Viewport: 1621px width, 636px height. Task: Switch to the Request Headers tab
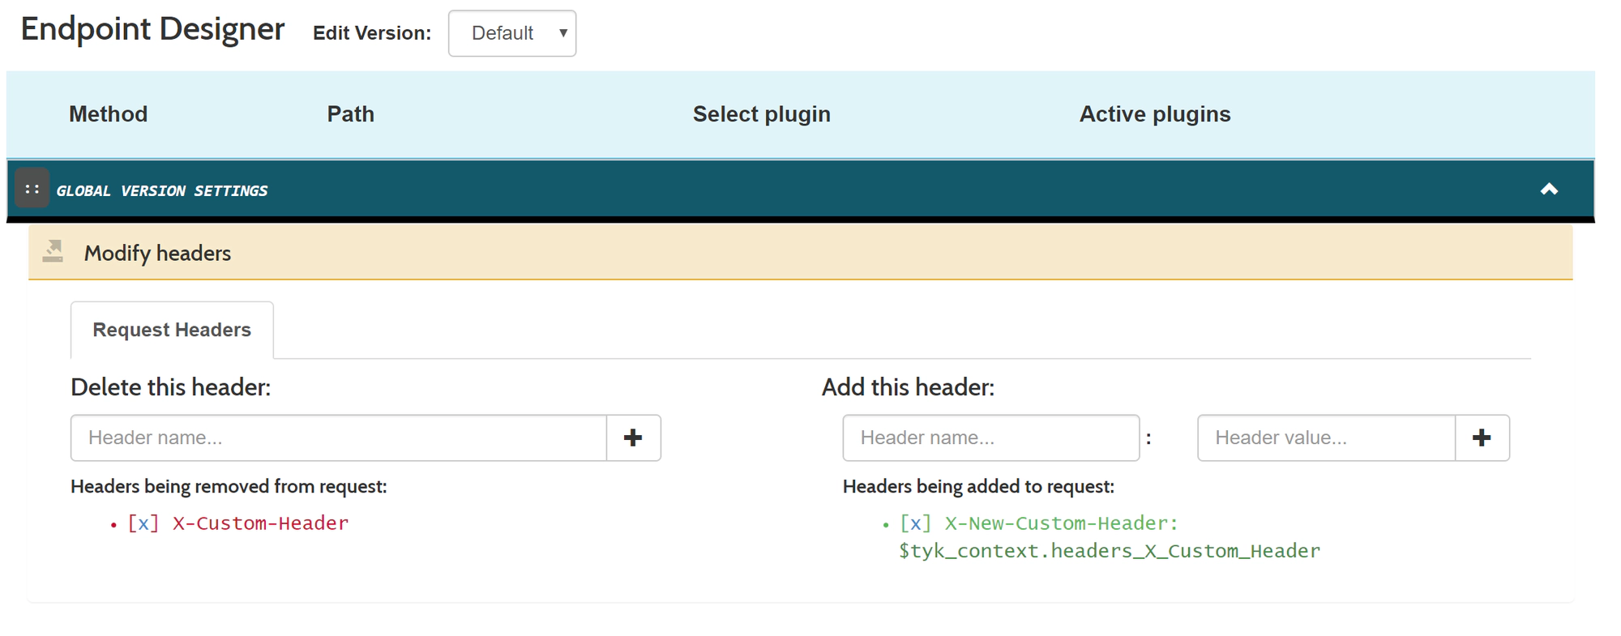click(172, 330)
